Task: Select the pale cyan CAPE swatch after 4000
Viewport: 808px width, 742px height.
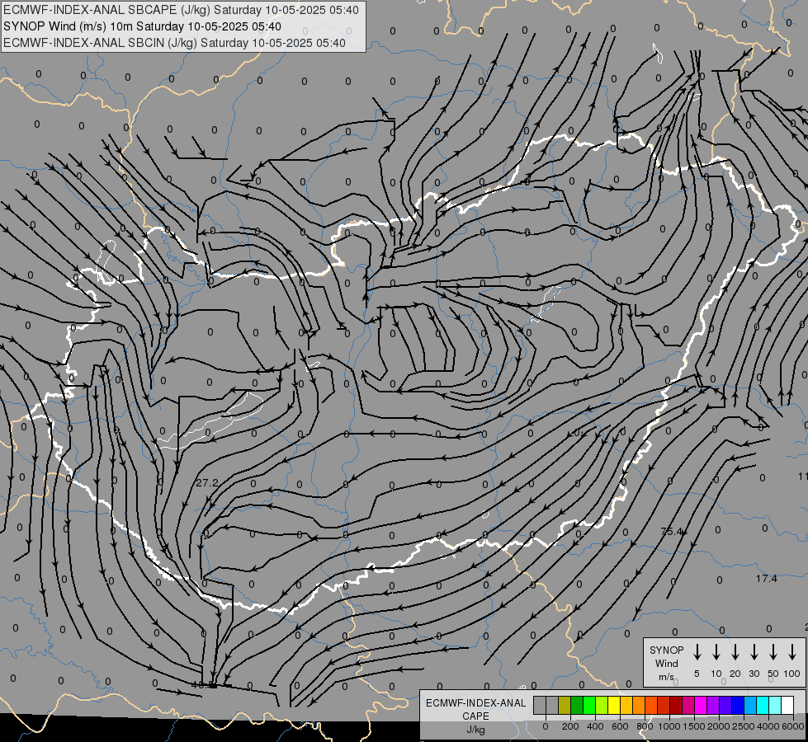Action: (776, 705)
